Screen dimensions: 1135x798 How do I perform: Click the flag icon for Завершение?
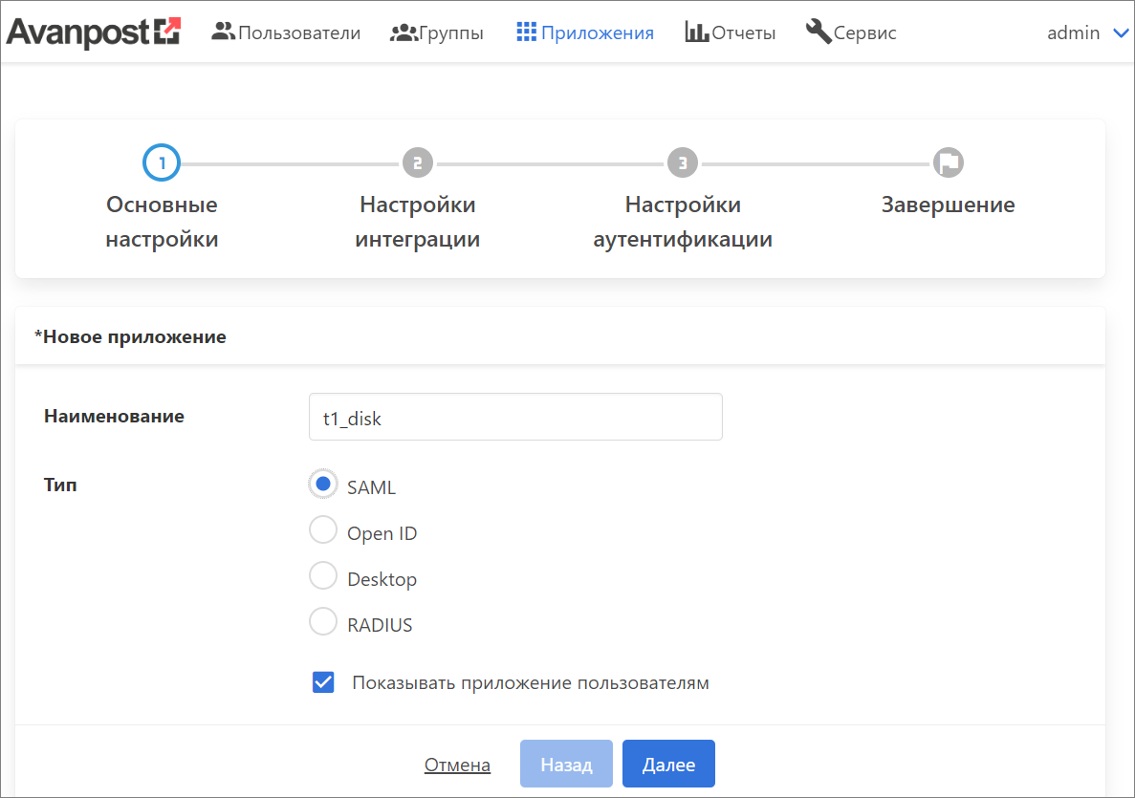(949, 162)
